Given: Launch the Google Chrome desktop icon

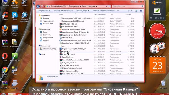Looking at the screenshot, I should tap(5, 72).
